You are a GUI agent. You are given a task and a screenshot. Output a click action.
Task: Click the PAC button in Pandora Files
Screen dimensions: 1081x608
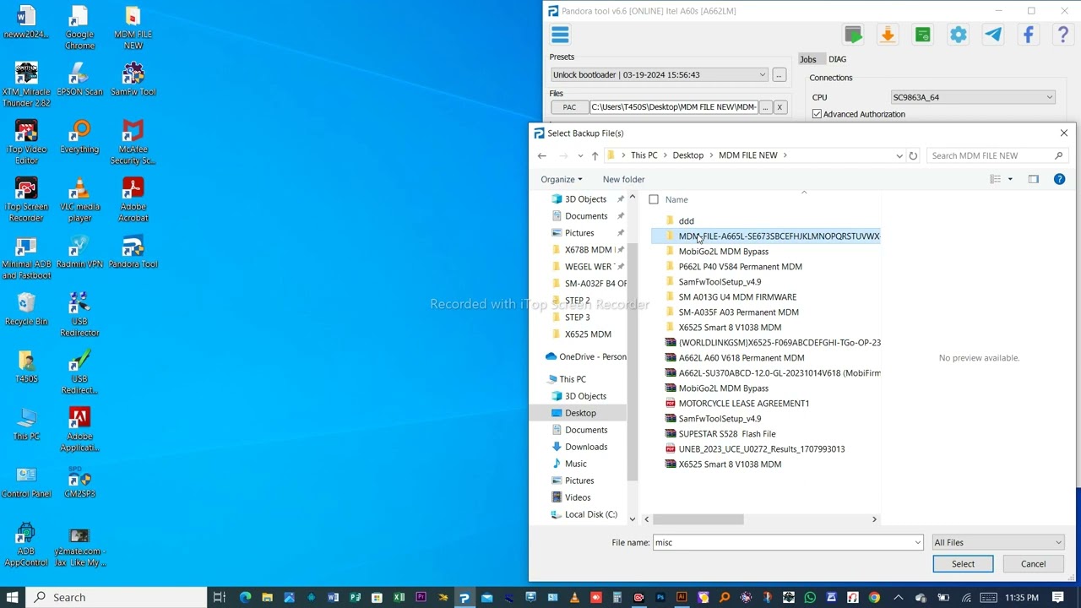pyautogui.click(x=569, y=107)
